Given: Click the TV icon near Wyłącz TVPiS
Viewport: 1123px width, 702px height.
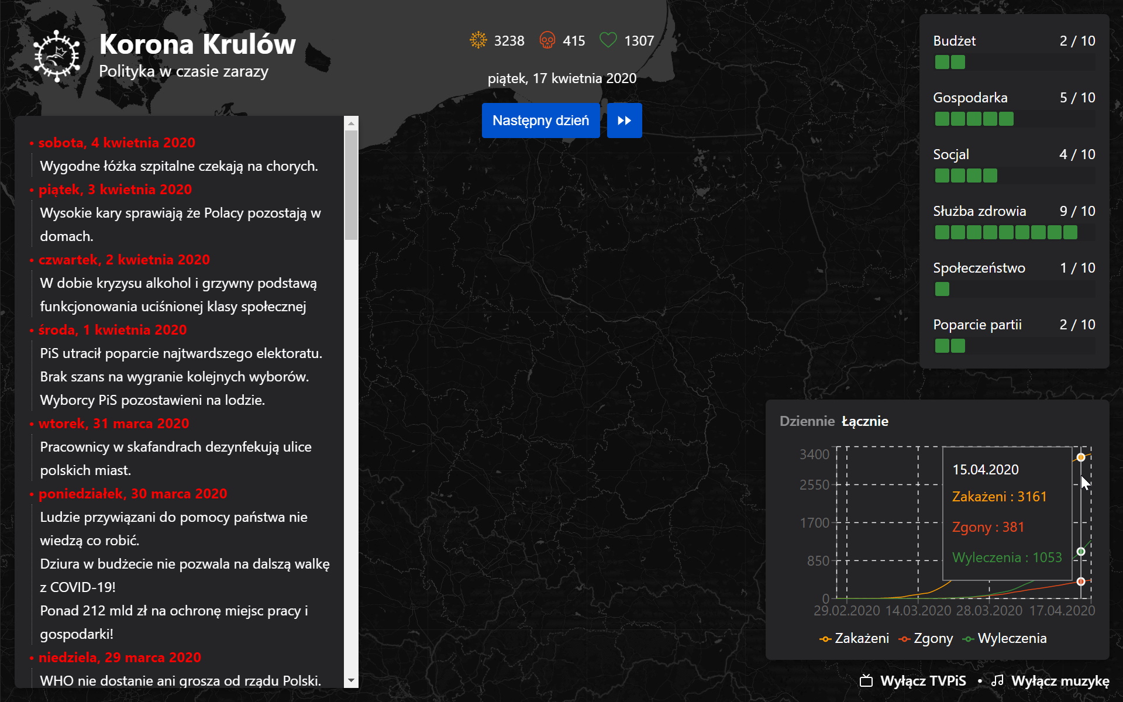Looking at the screenshot, I should [866, 681].
